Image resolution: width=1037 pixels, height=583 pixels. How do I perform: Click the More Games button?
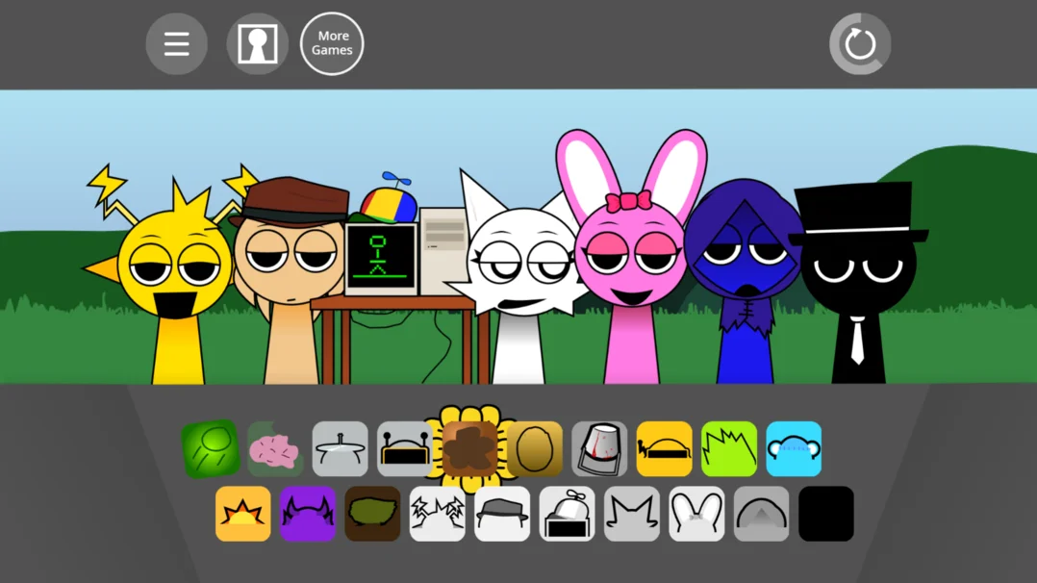(x=332, y=43)
